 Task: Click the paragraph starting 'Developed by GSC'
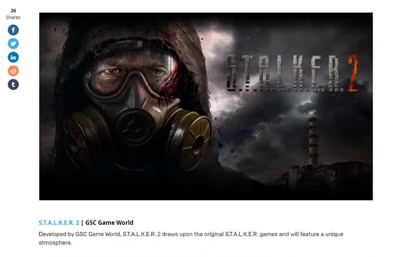tap(191, 238)
